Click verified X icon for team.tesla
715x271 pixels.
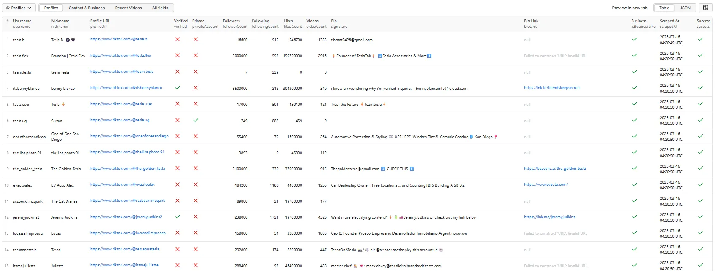click(177, 72)
